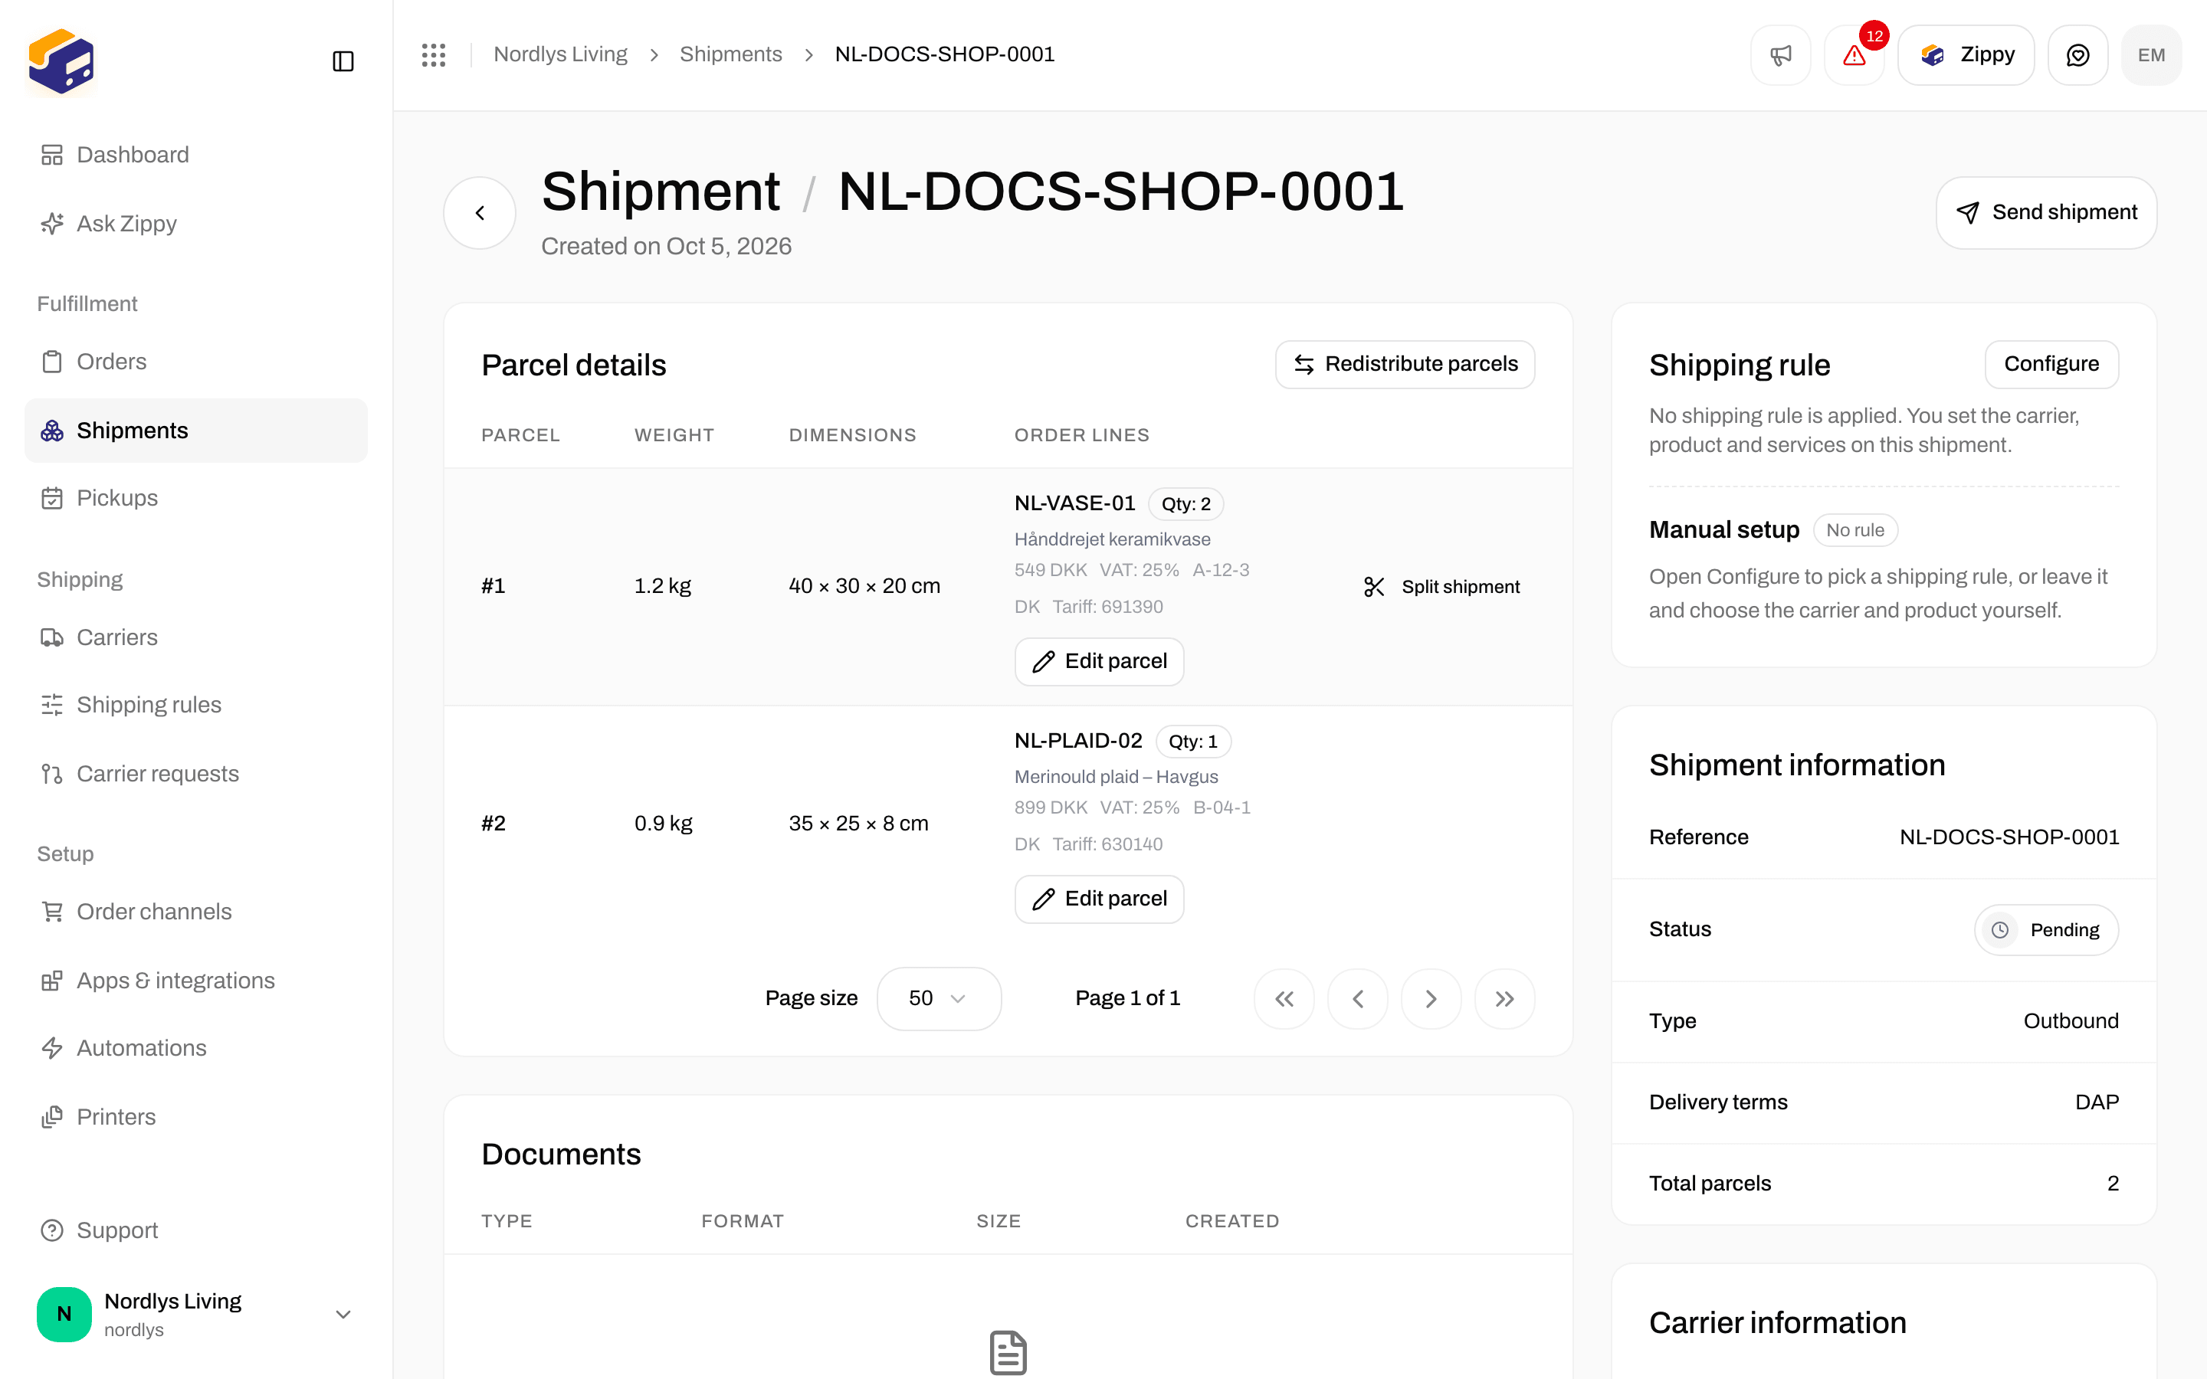The height and width of the screenshot is (1379, 2207).
Task: Go back with the arrow beside Shipment title
Action: pyautogui.click(x=480, y=212)
